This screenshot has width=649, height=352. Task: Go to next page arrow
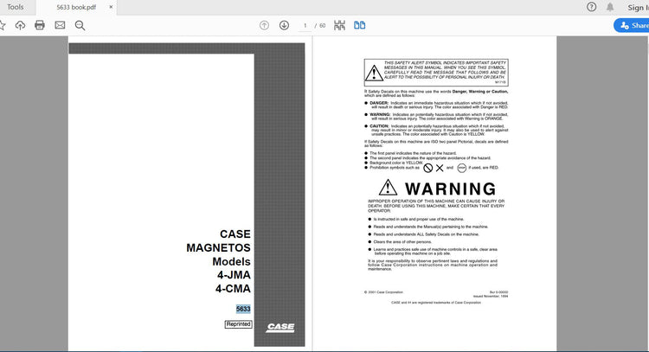(284, 25)
